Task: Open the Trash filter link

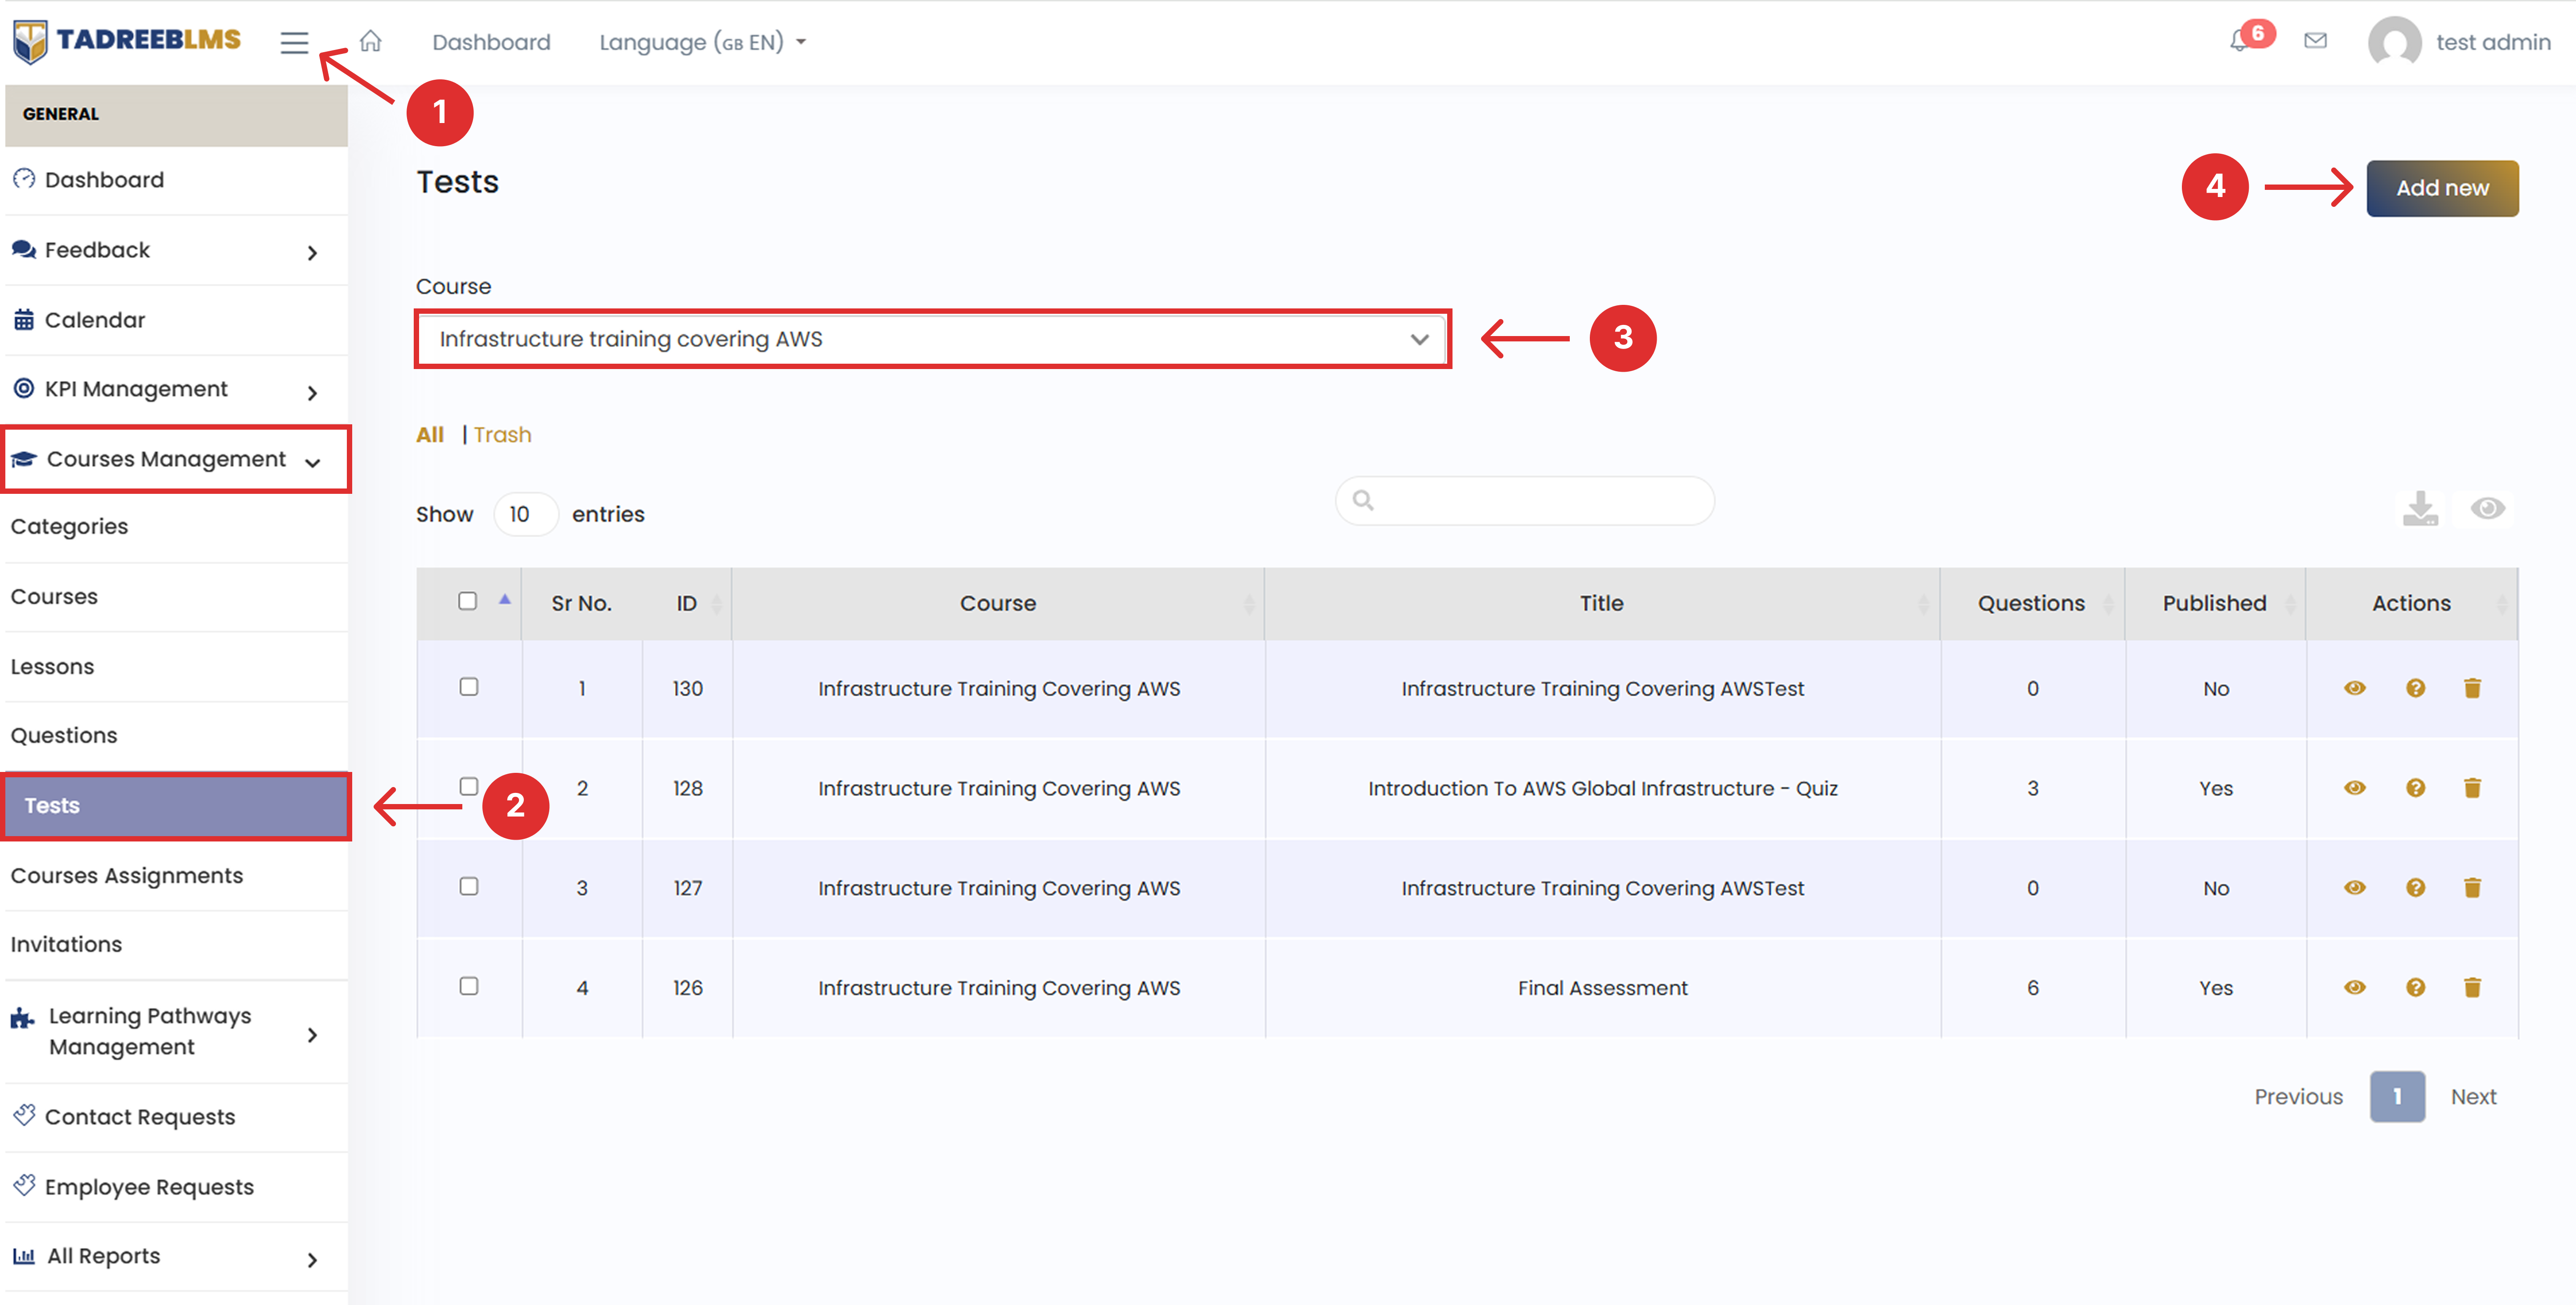Action: click(x=502, y=435)
